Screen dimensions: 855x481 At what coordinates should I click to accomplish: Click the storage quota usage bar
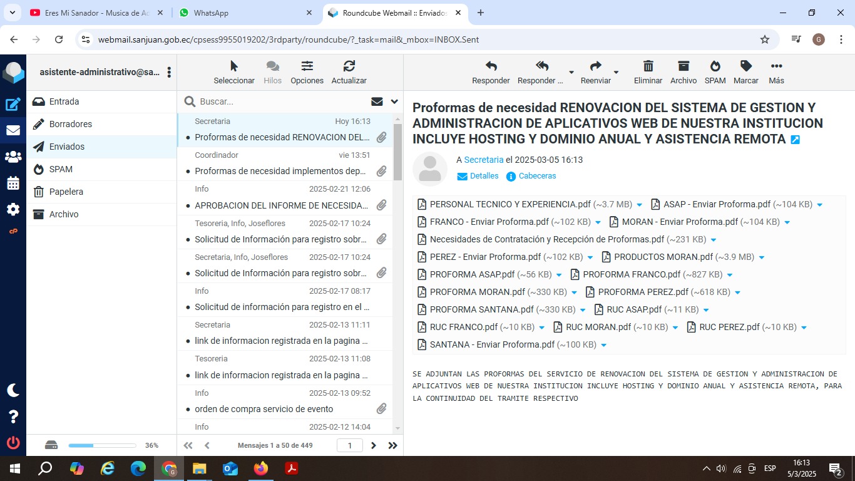coord(102,445)
